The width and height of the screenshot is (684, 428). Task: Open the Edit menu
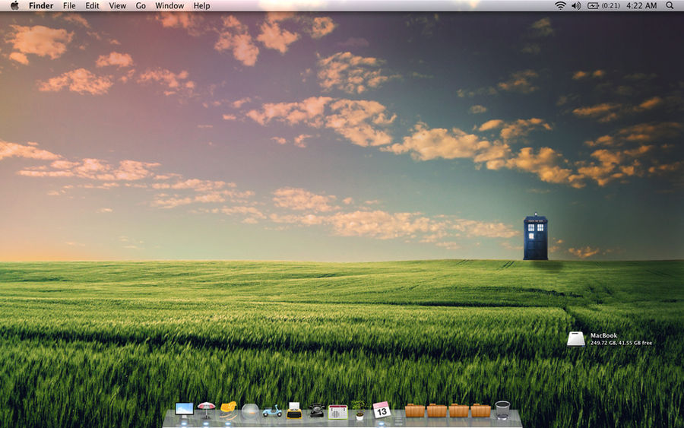pyautogui.click(x=92, y=5)
